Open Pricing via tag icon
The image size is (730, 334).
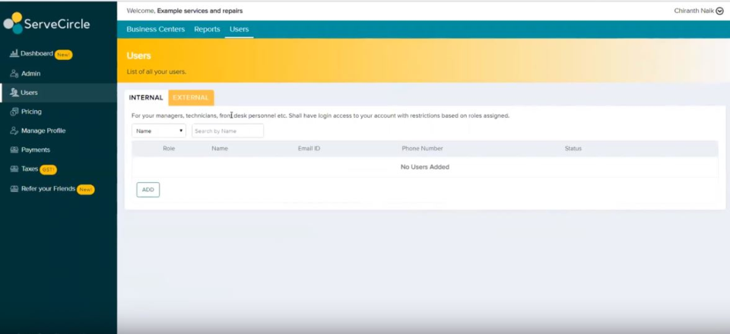(14, 112)
